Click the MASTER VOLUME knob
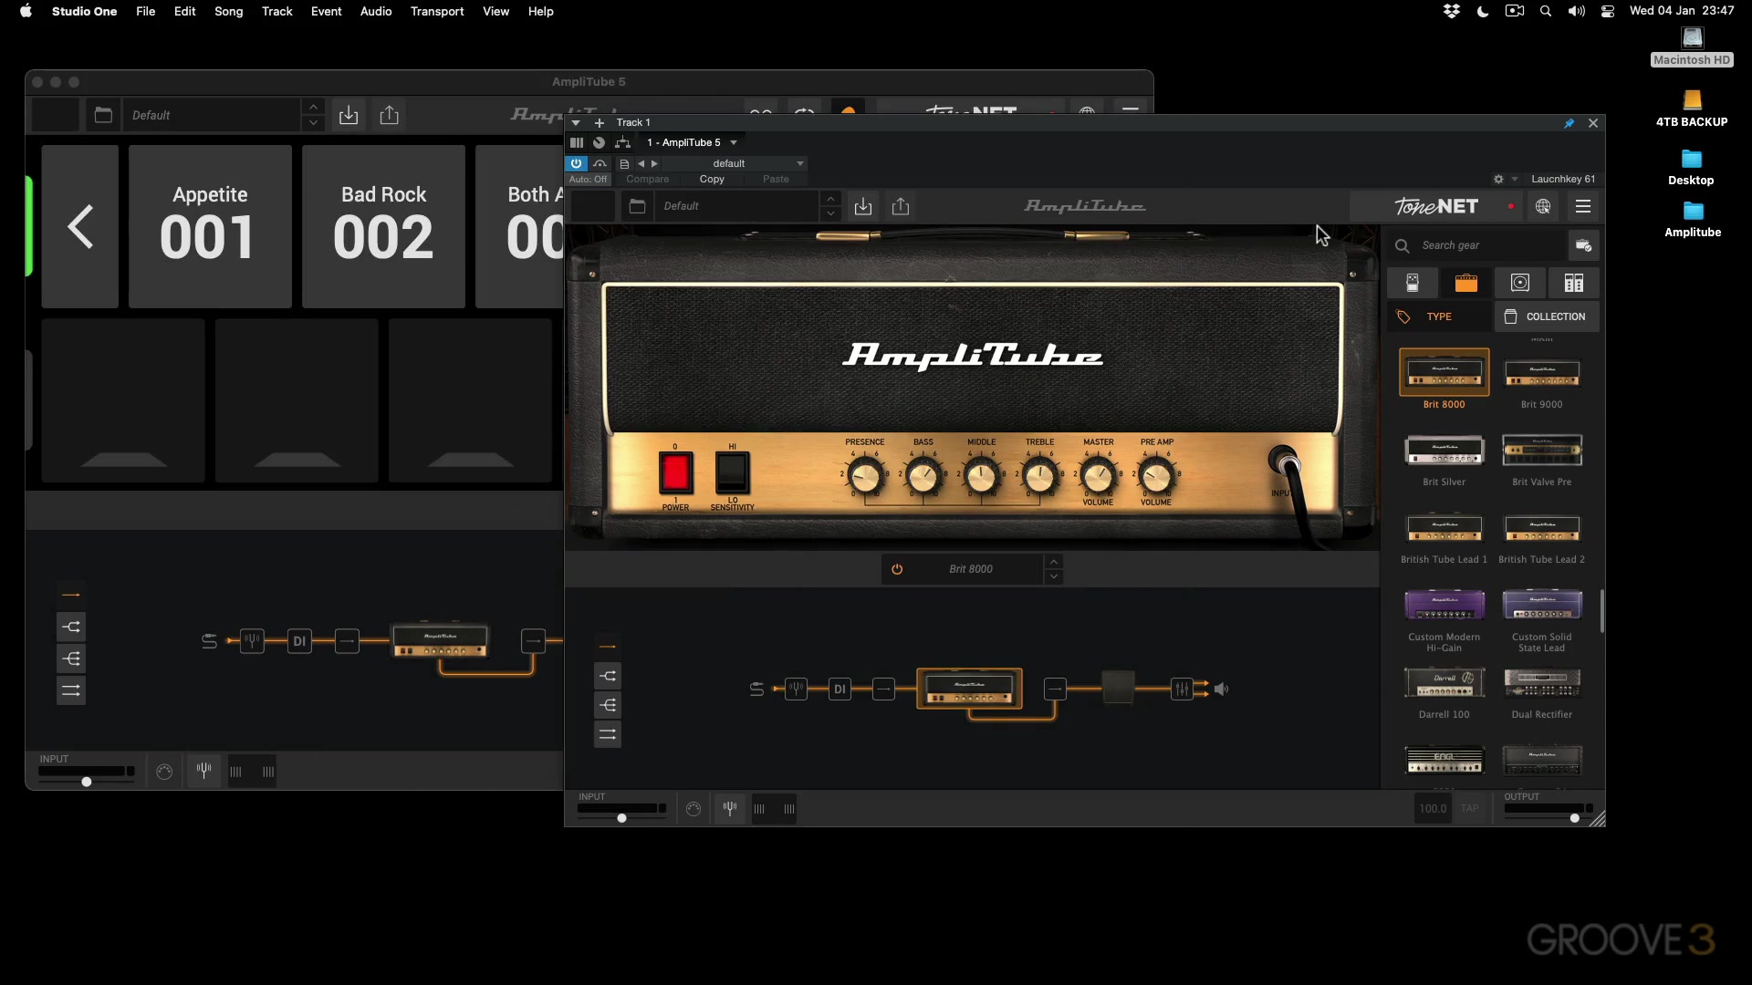1752x985 pixels. (x=1098, y=476)
